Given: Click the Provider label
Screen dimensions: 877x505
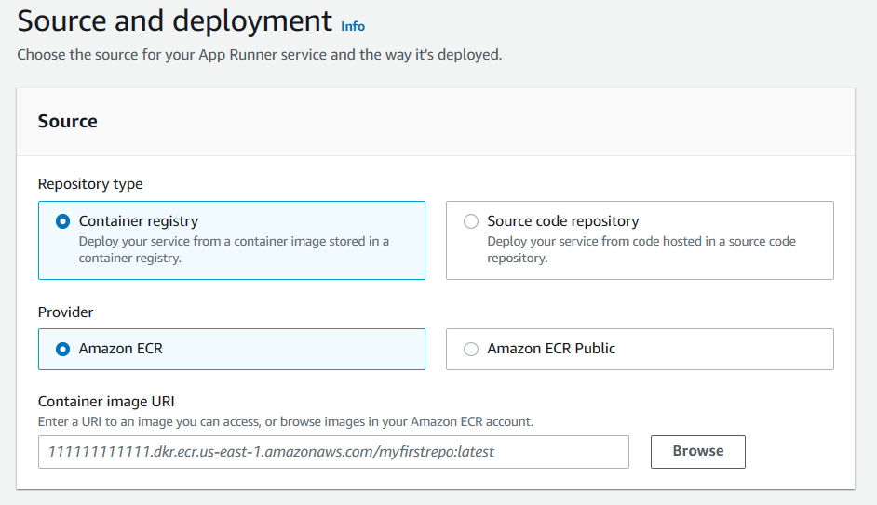Looking at the screenshot, I should tap(65, 312).
